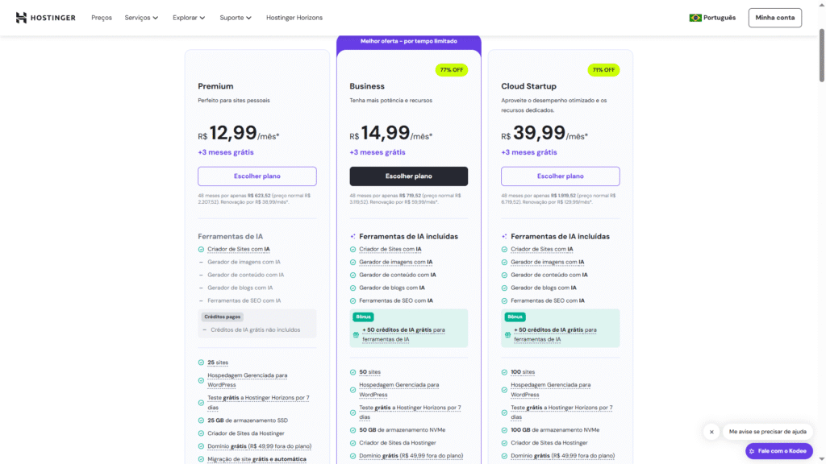Click the checkmark beside Business's Gerador de blogs com IA
Image resolution: width=826 pixels, height=464 pixels.
click(x=353, y=288)
